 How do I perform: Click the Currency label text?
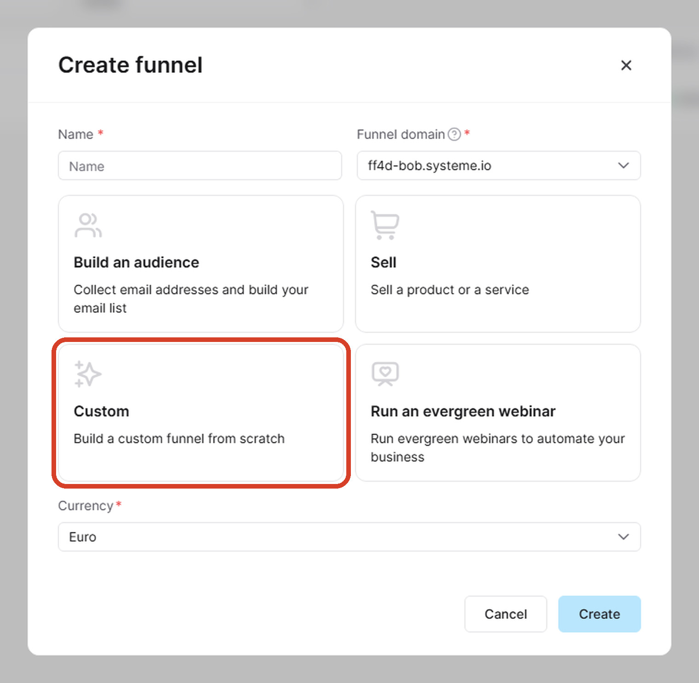(86, 506)
